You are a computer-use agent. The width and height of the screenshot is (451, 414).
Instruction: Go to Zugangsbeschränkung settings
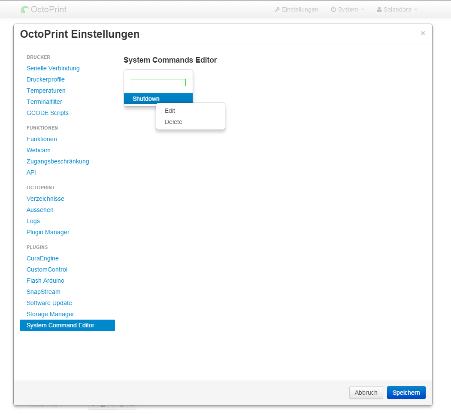(x=58, y=162)
